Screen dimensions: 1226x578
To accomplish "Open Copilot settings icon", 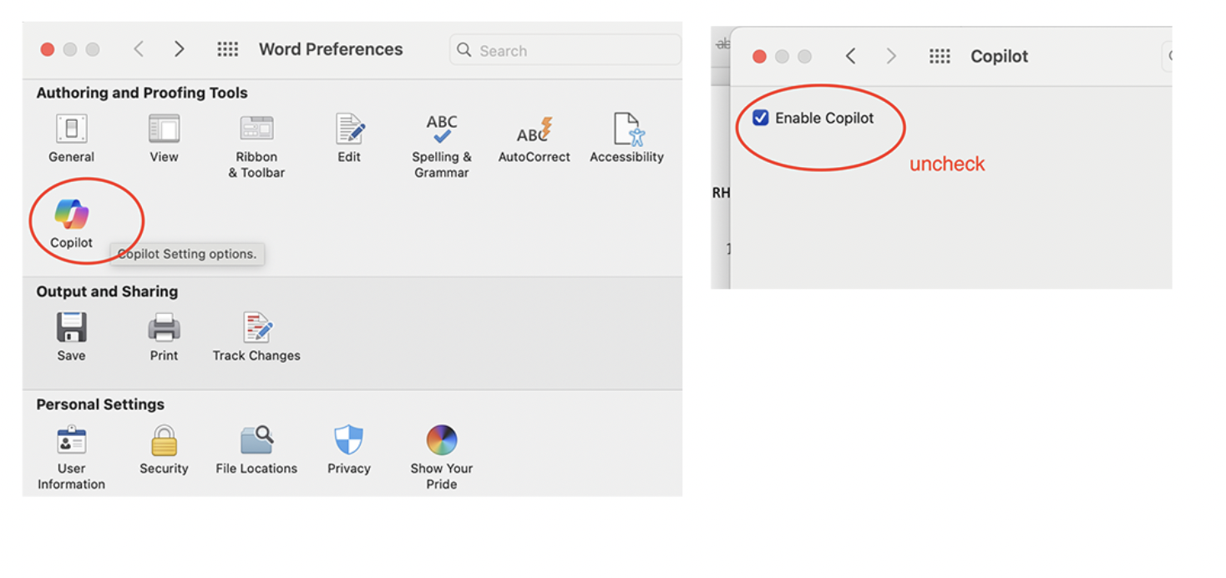I will (72, 215).
